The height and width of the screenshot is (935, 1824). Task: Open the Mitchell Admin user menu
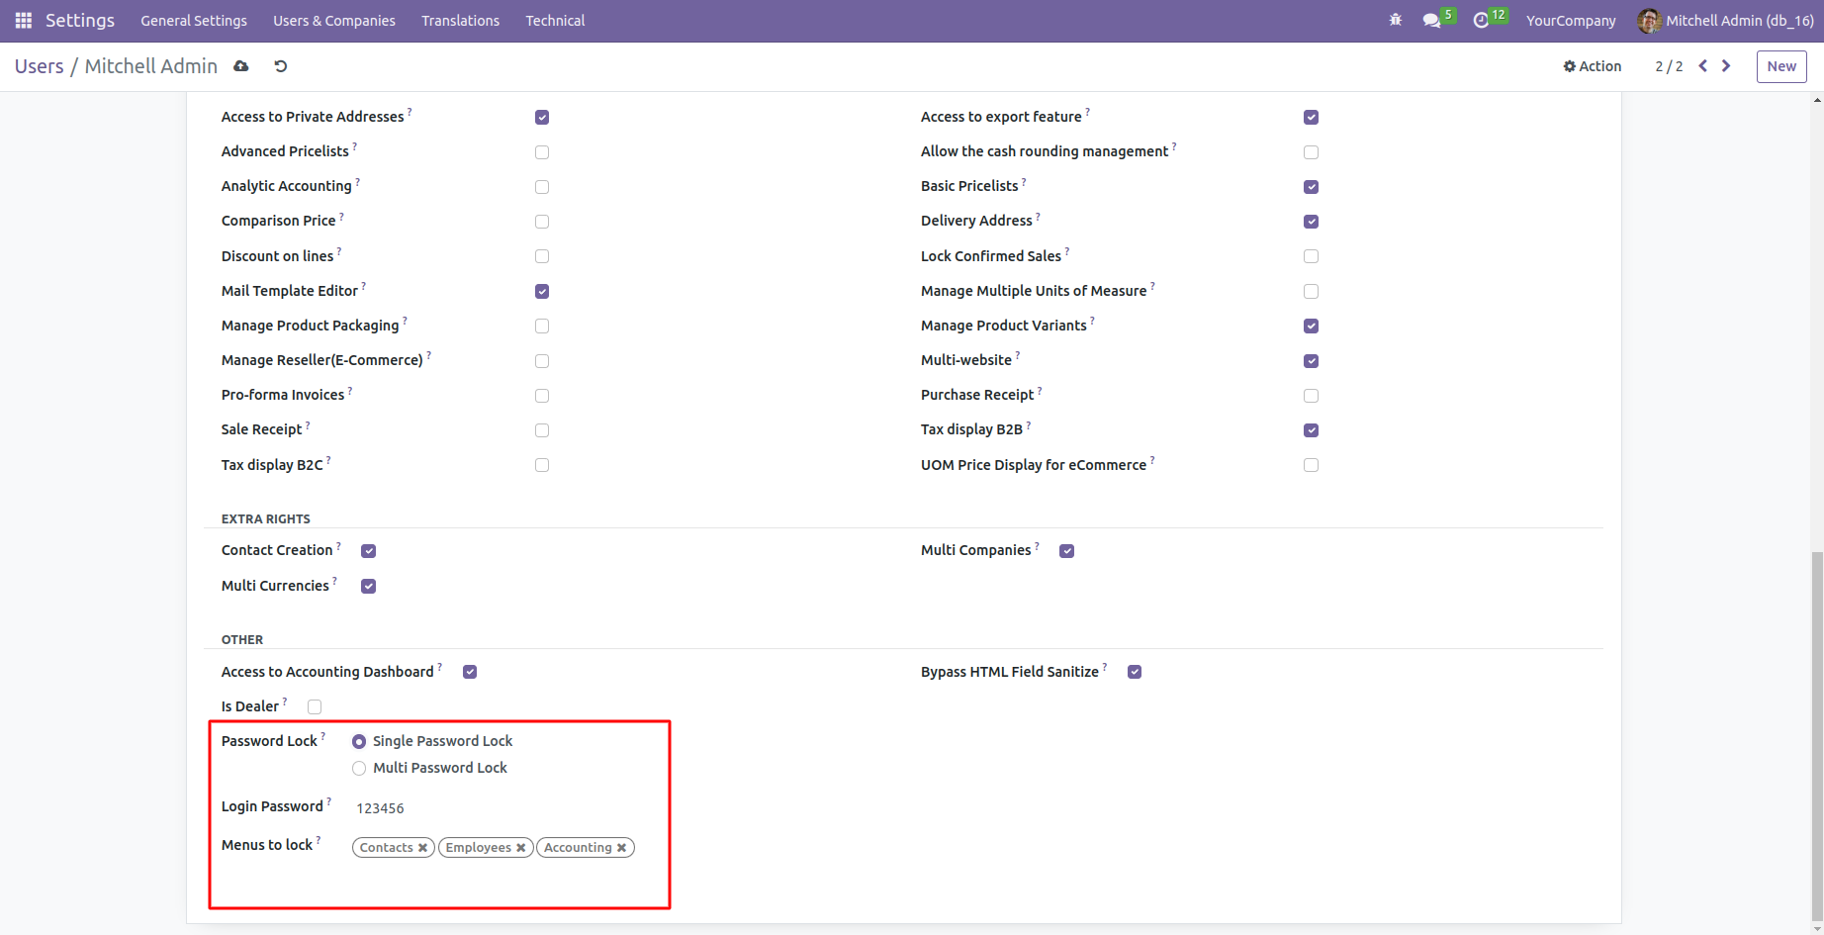tap(1727, 21)
